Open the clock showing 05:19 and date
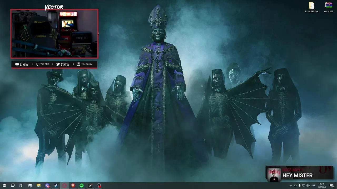Screen dimensions: 337x189 pyautogui.click(x=322, y=186)
